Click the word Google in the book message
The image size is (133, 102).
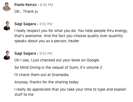click(x=93, y=60)
